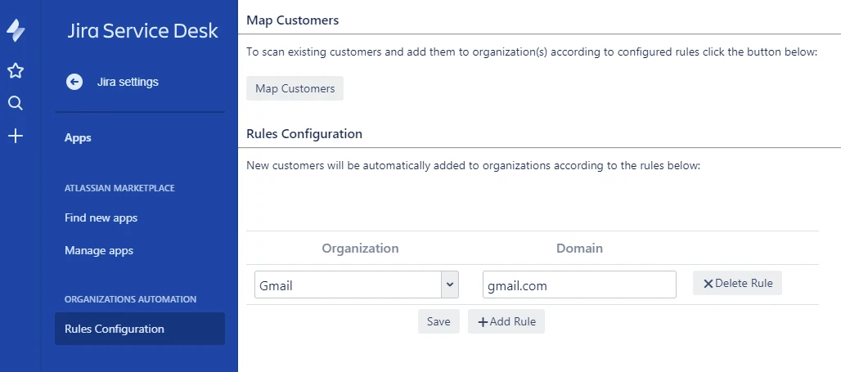Add a new rule

coord(506,321)
